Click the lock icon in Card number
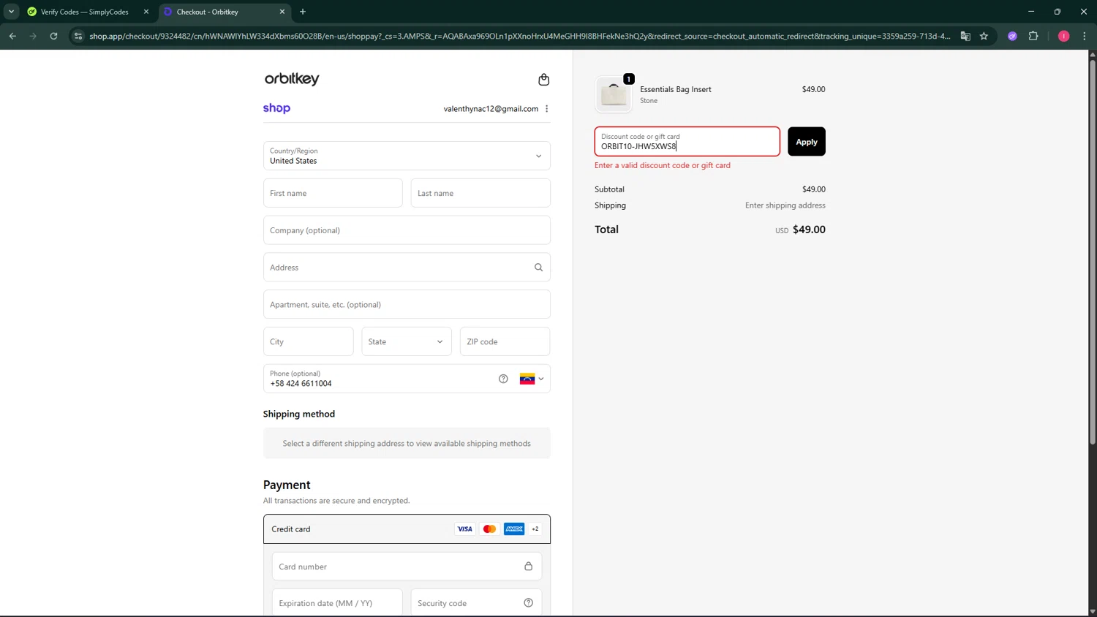 point(528,567)
